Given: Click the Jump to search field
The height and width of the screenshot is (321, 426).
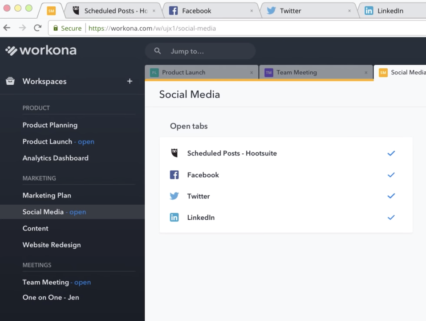Looking at the screenshot, I should [x=200, y=51].
